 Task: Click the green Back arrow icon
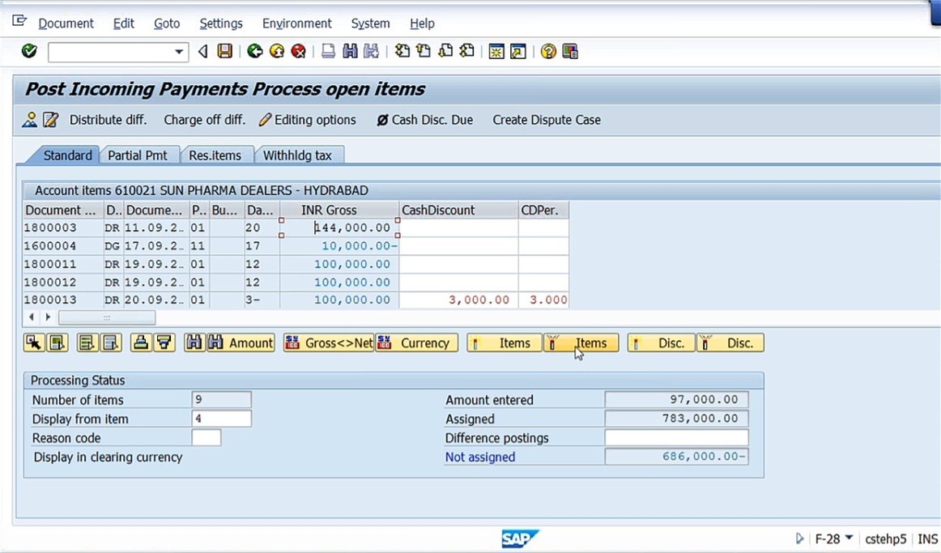[255, 52]
